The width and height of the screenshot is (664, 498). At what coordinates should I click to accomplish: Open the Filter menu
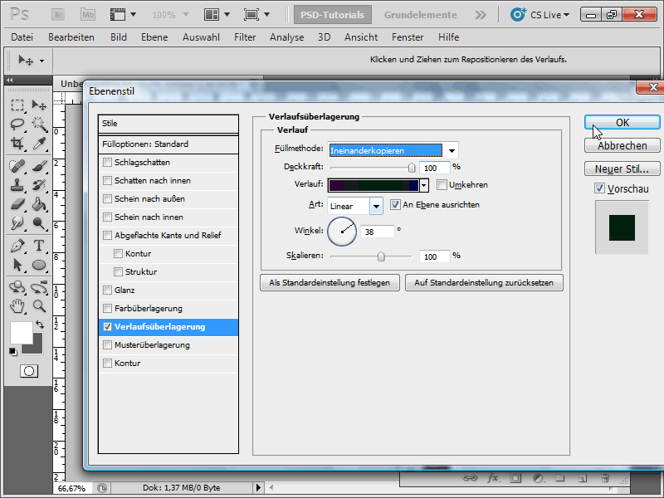[245, 37]
